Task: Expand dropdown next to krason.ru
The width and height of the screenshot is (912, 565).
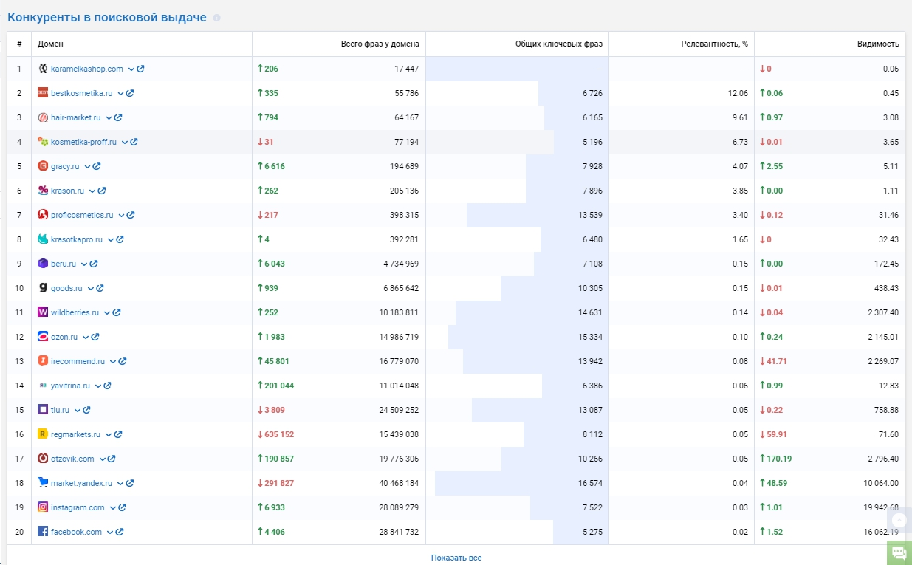Action: [x=92, y=191]
